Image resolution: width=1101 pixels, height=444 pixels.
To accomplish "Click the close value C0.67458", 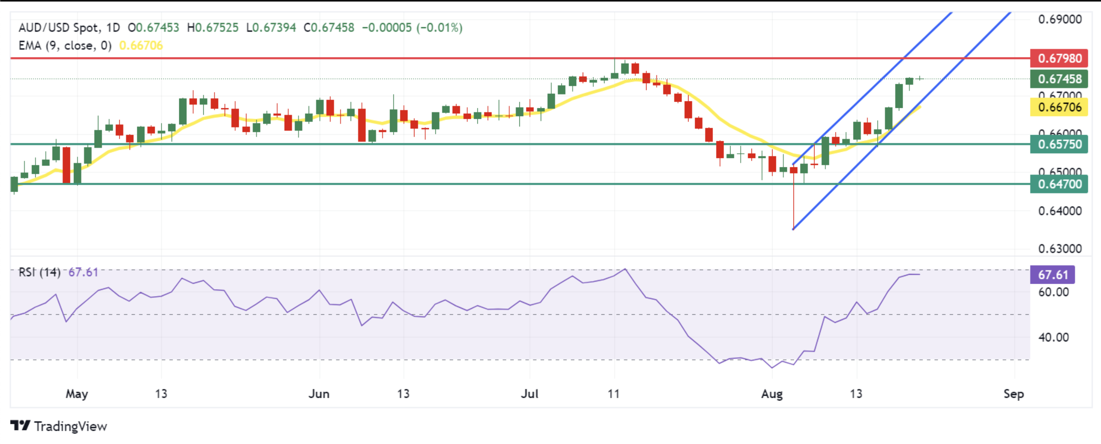I will tap(329, 28).
